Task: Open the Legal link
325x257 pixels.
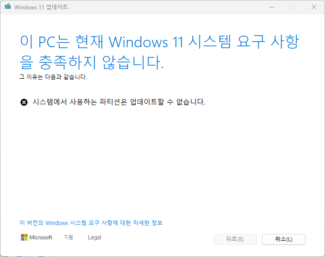Action: tap(94, 237)
